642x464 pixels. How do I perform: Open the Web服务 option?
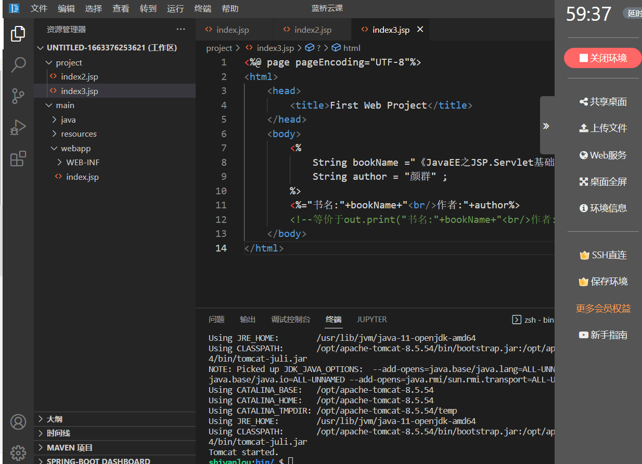602,155
